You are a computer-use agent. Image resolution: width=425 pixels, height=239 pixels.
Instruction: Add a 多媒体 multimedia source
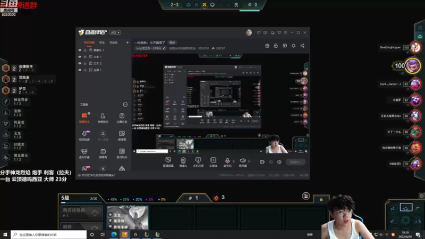(214, 162)
